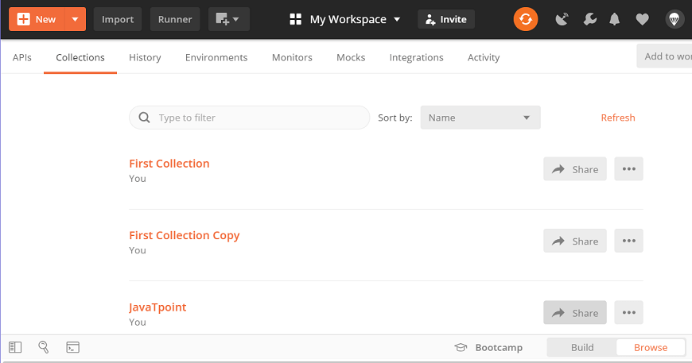Open the Runner
This screenshot has height=363, width=692.
175,19
